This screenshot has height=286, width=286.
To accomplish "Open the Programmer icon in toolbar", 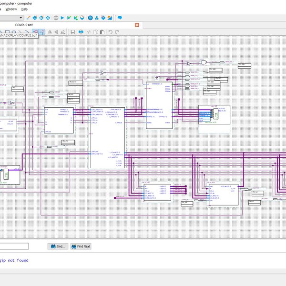I will tap(104, 18).
